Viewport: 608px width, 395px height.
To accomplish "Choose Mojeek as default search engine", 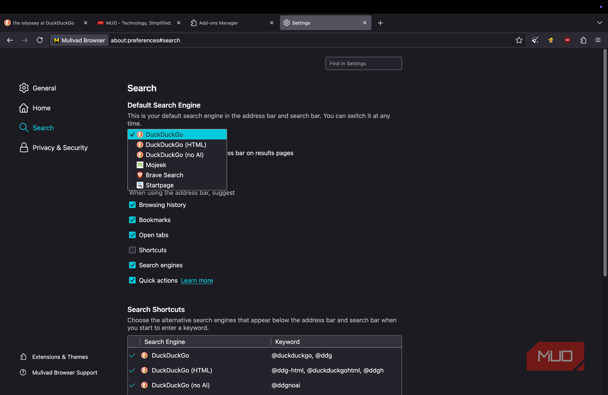I will tap(177, 165).
